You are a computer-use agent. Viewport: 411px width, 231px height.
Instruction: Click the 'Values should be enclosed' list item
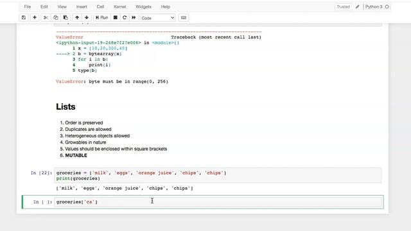tap(116, 149)
